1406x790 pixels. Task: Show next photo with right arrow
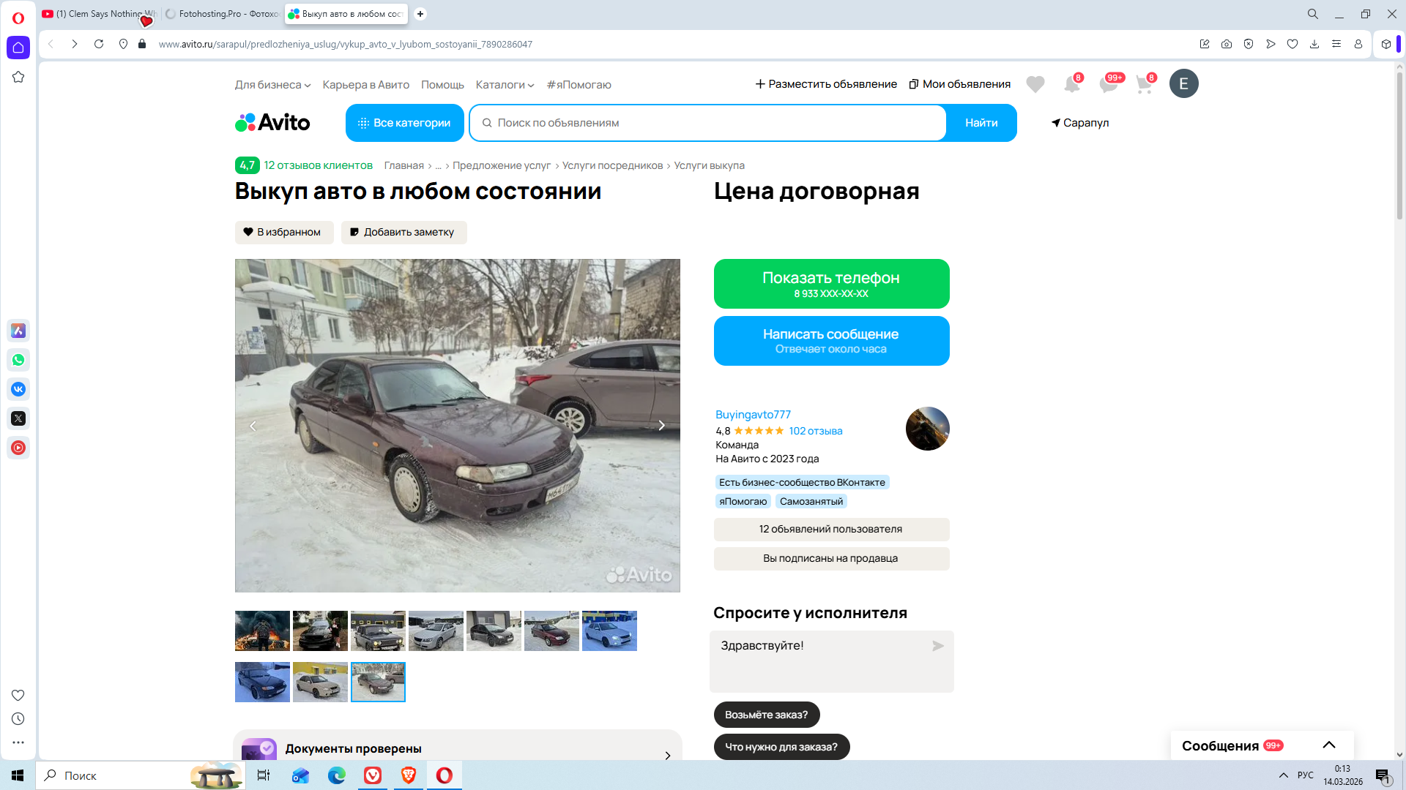pos(661,426)
